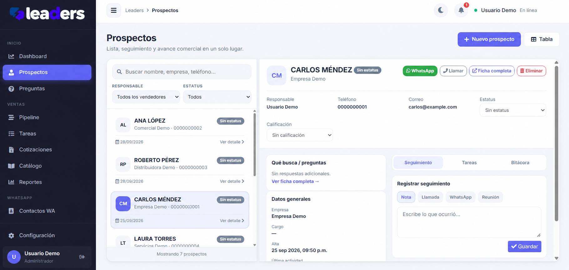Open the Estatus dropdown in prospect detail
The image size is (569, 270).
(513, 110)
